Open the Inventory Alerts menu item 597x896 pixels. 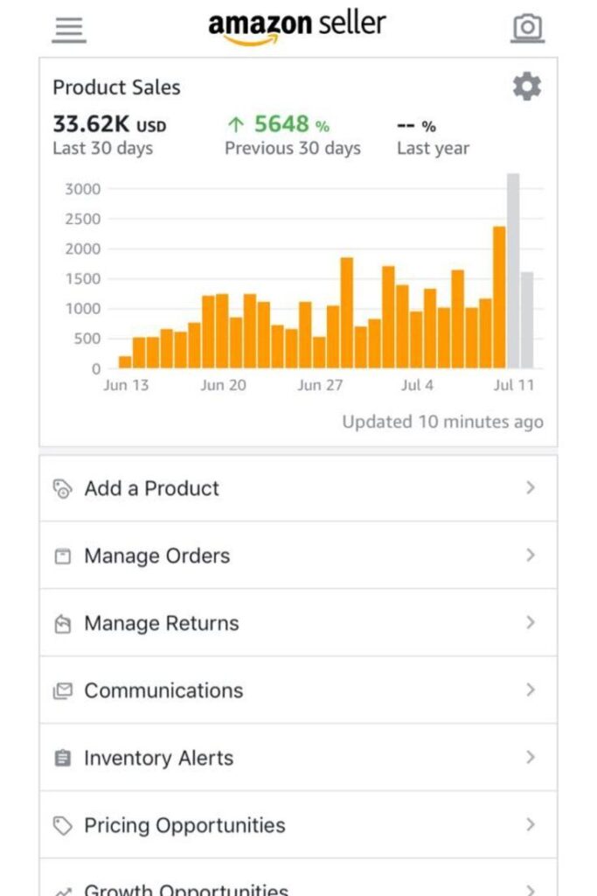(x=298, y=758)
